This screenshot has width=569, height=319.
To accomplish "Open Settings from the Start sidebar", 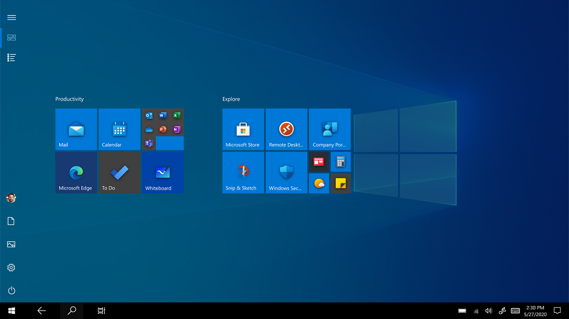I will point(11,267).
